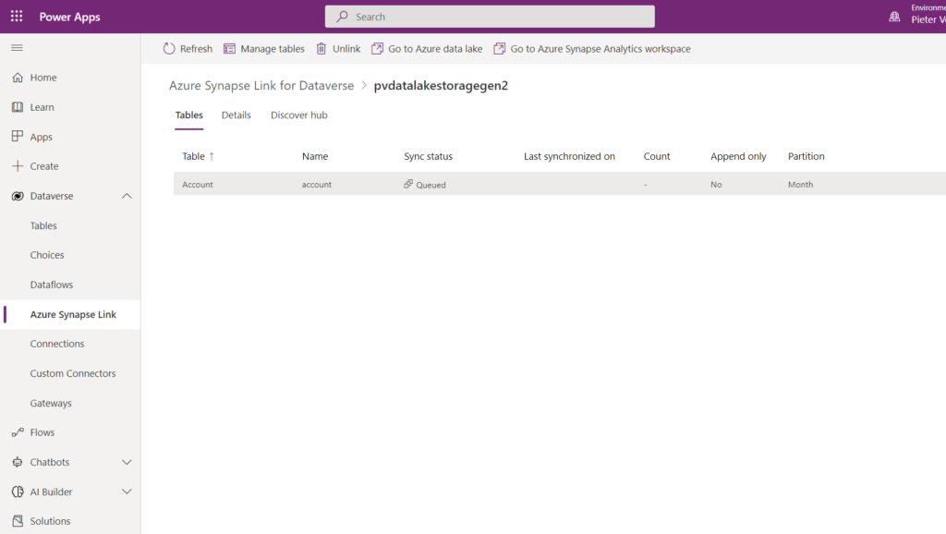
Task: Click the search magnifier icon
Action: [342, 17]
